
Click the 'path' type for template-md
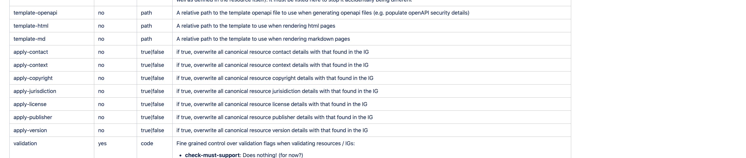click(146, 39)
